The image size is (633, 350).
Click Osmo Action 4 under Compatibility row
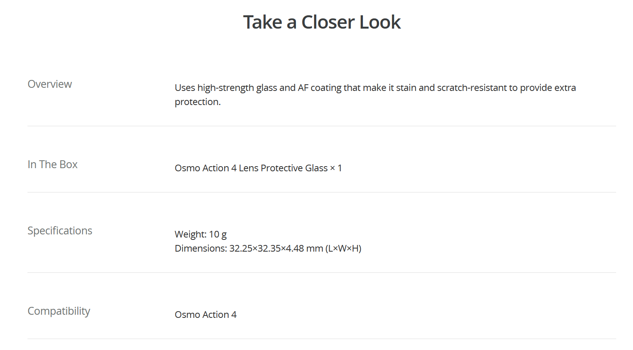206,315
